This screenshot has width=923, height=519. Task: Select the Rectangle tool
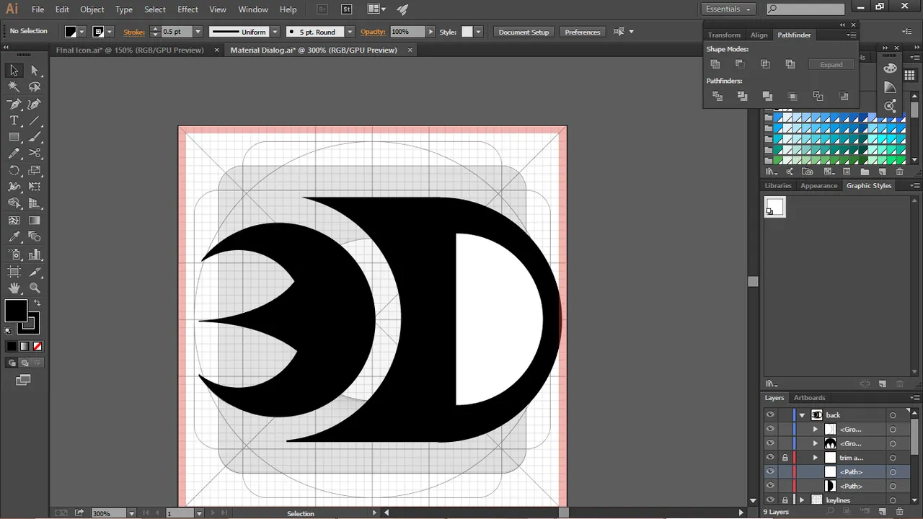[x=14, y=137]
